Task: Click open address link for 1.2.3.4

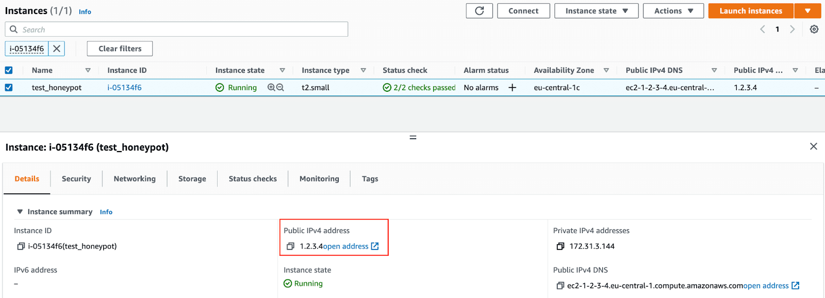Action: (351, 246)
